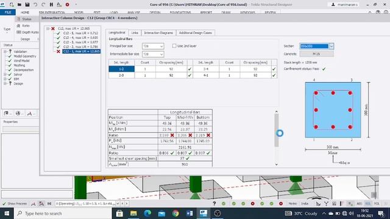Click the Save floppy disk icon

[x=27, y=4]
